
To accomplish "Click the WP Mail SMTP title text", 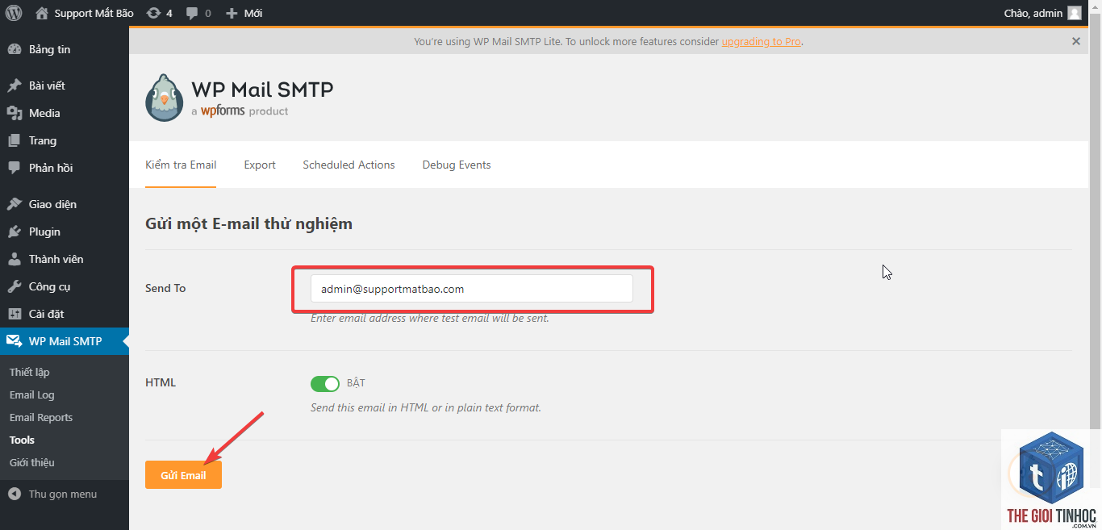I will coord(262,89).
